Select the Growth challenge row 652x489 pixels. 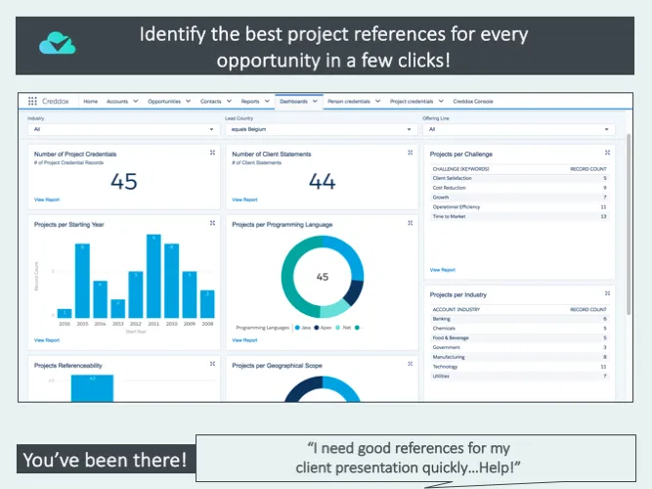click(519, 198)
